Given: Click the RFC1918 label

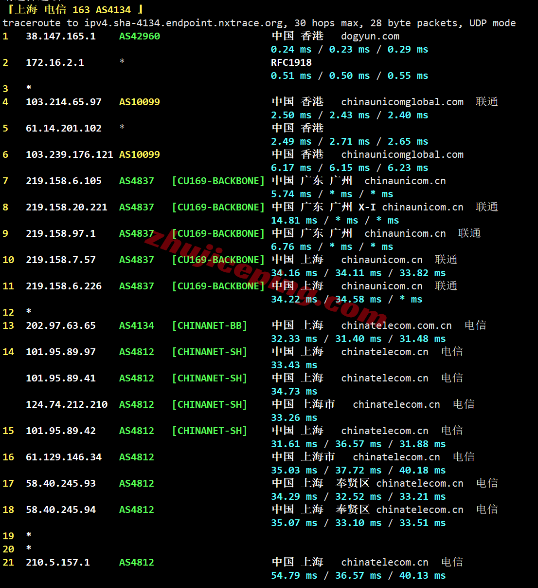Looking at the screenshot, I should pos(291,62).
